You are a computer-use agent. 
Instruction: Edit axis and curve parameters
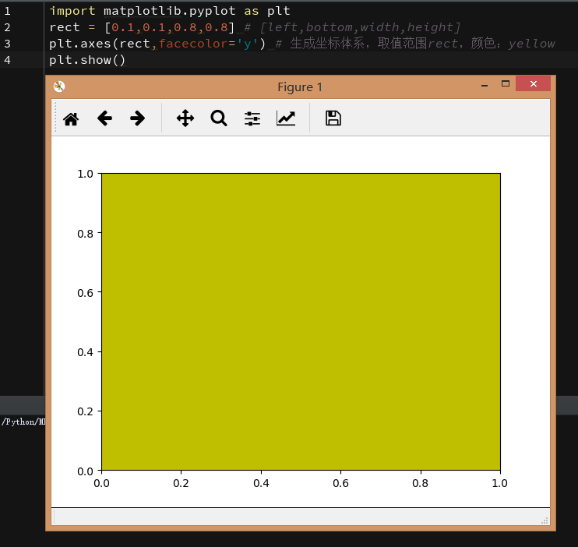point(286,118)
